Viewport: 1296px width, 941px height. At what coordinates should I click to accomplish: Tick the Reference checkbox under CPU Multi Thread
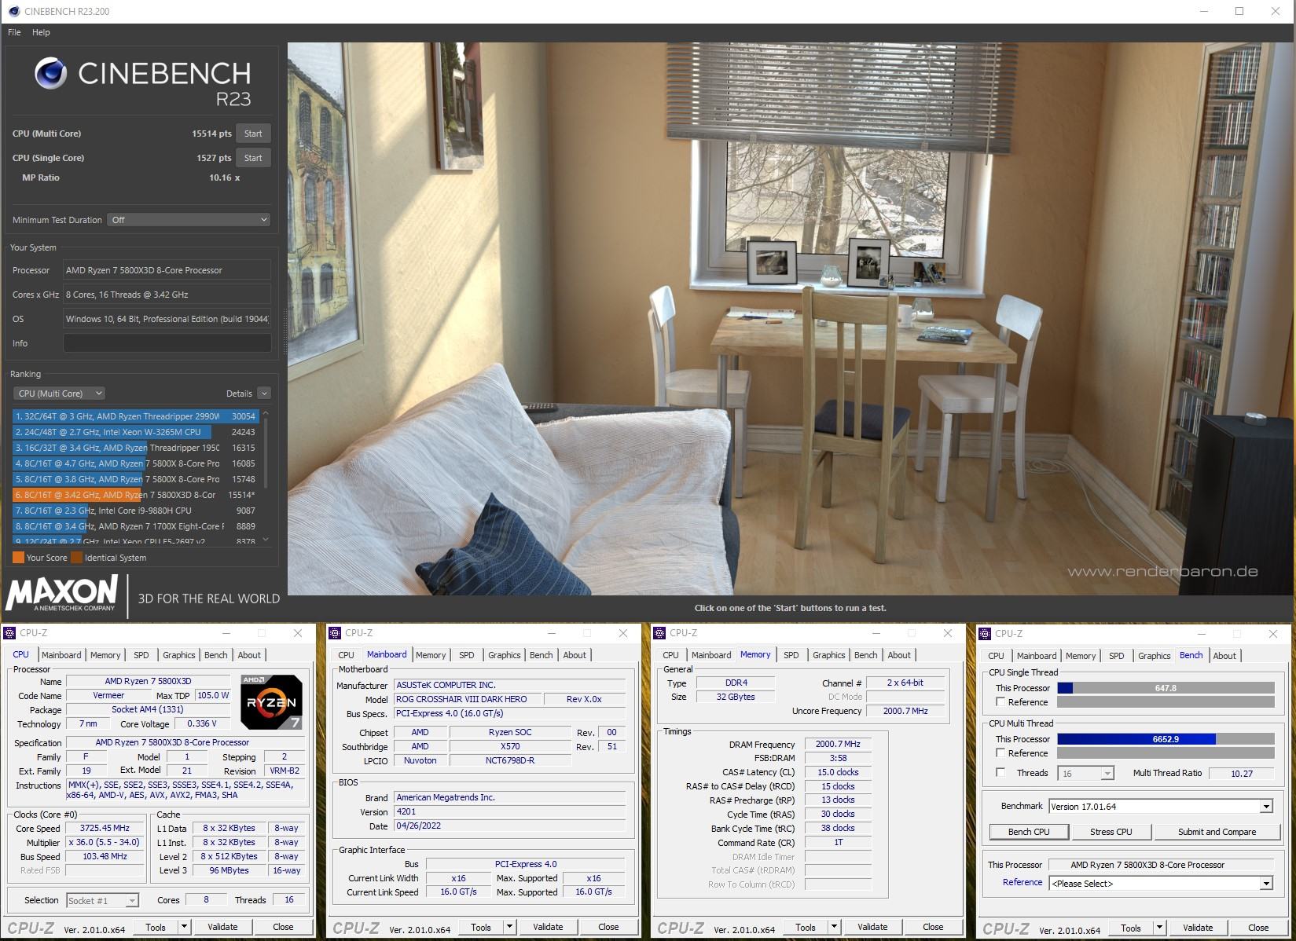coord(1000,752)
